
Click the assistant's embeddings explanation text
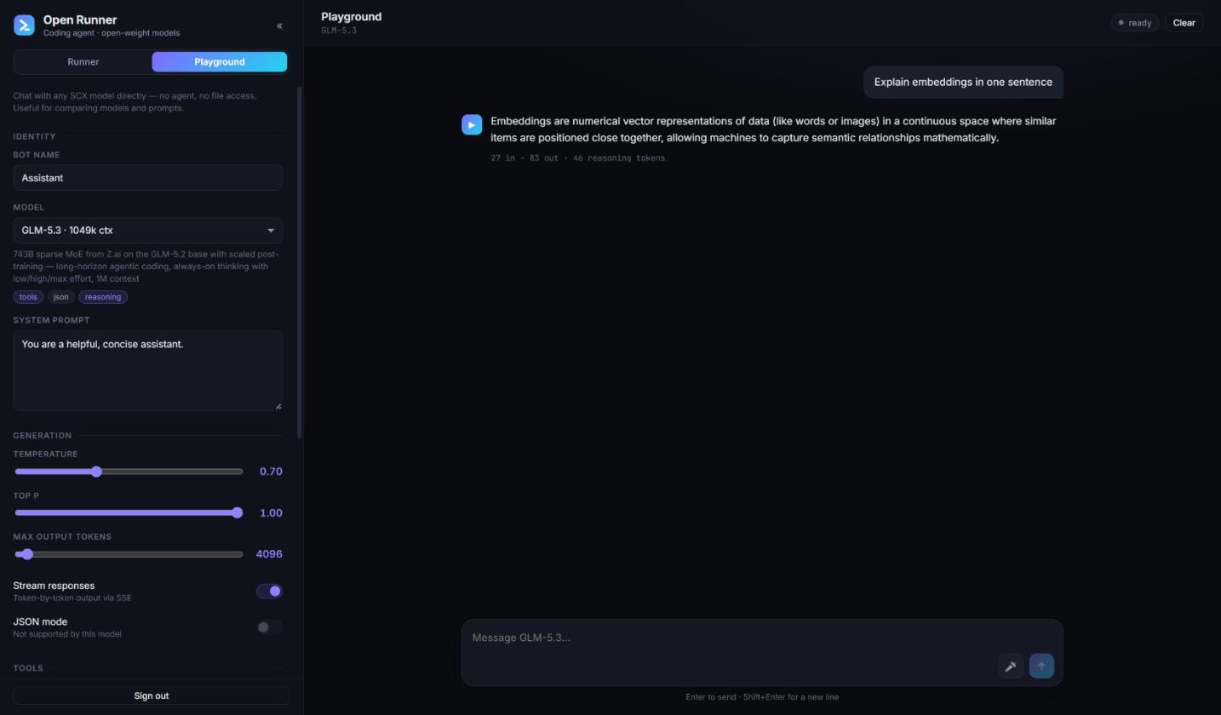coord(773,129)
